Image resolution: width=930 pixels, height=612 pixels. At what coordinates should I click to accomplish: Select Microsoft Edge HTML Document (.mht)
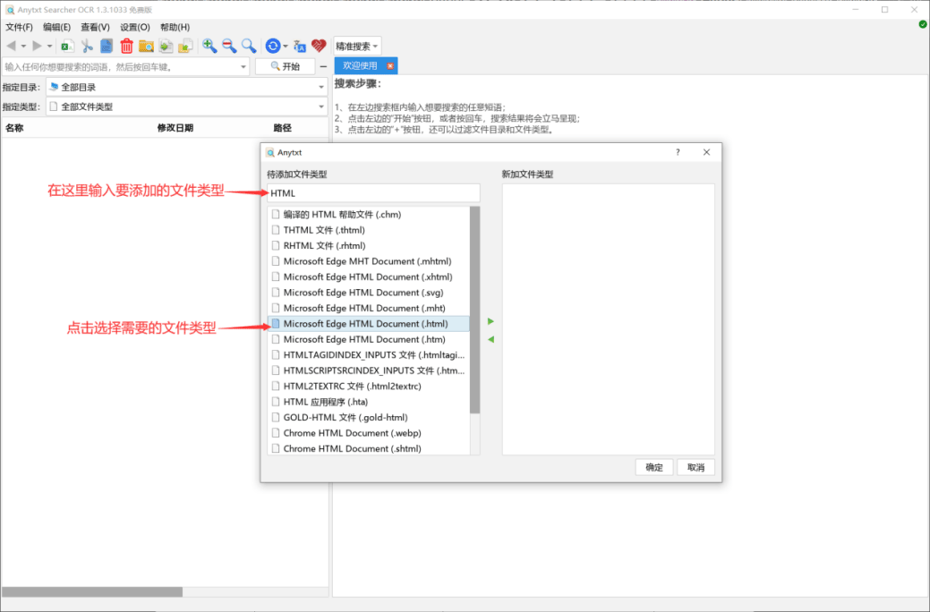(x=368, y=309)
